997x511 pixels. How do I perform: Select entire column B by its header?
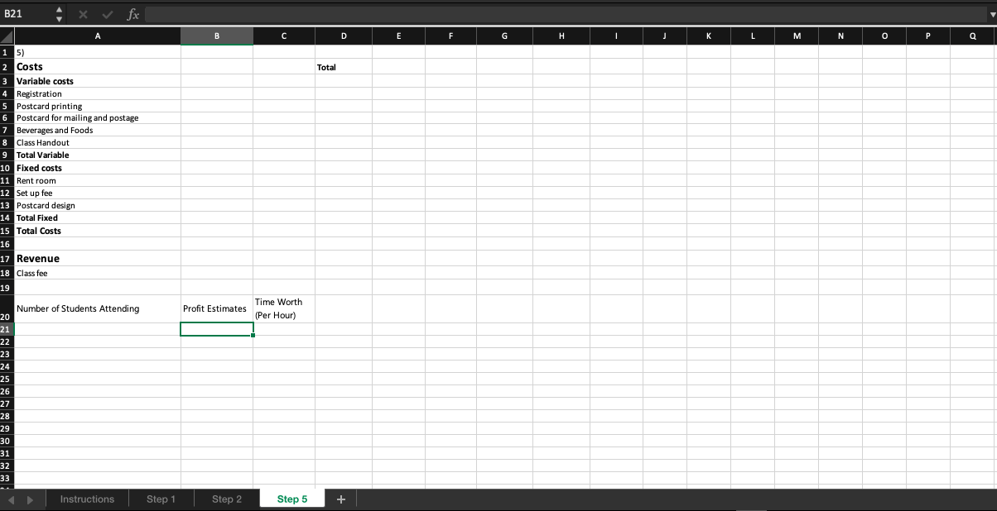pyautogui.click(x=217, y=36)
